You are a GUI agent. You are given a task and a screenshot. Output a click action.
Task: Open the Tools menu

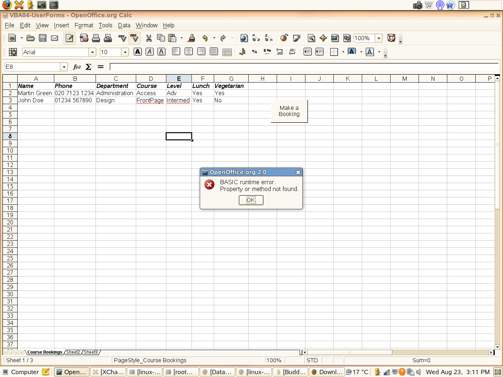(x=105, y=25)
